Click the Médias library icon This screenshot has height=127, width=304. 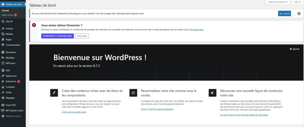(x=3, y=34)
